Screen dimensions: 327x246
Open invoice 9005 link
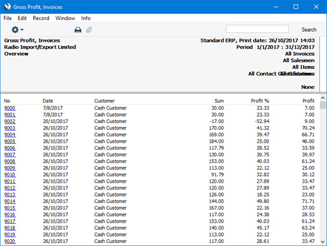10,141
